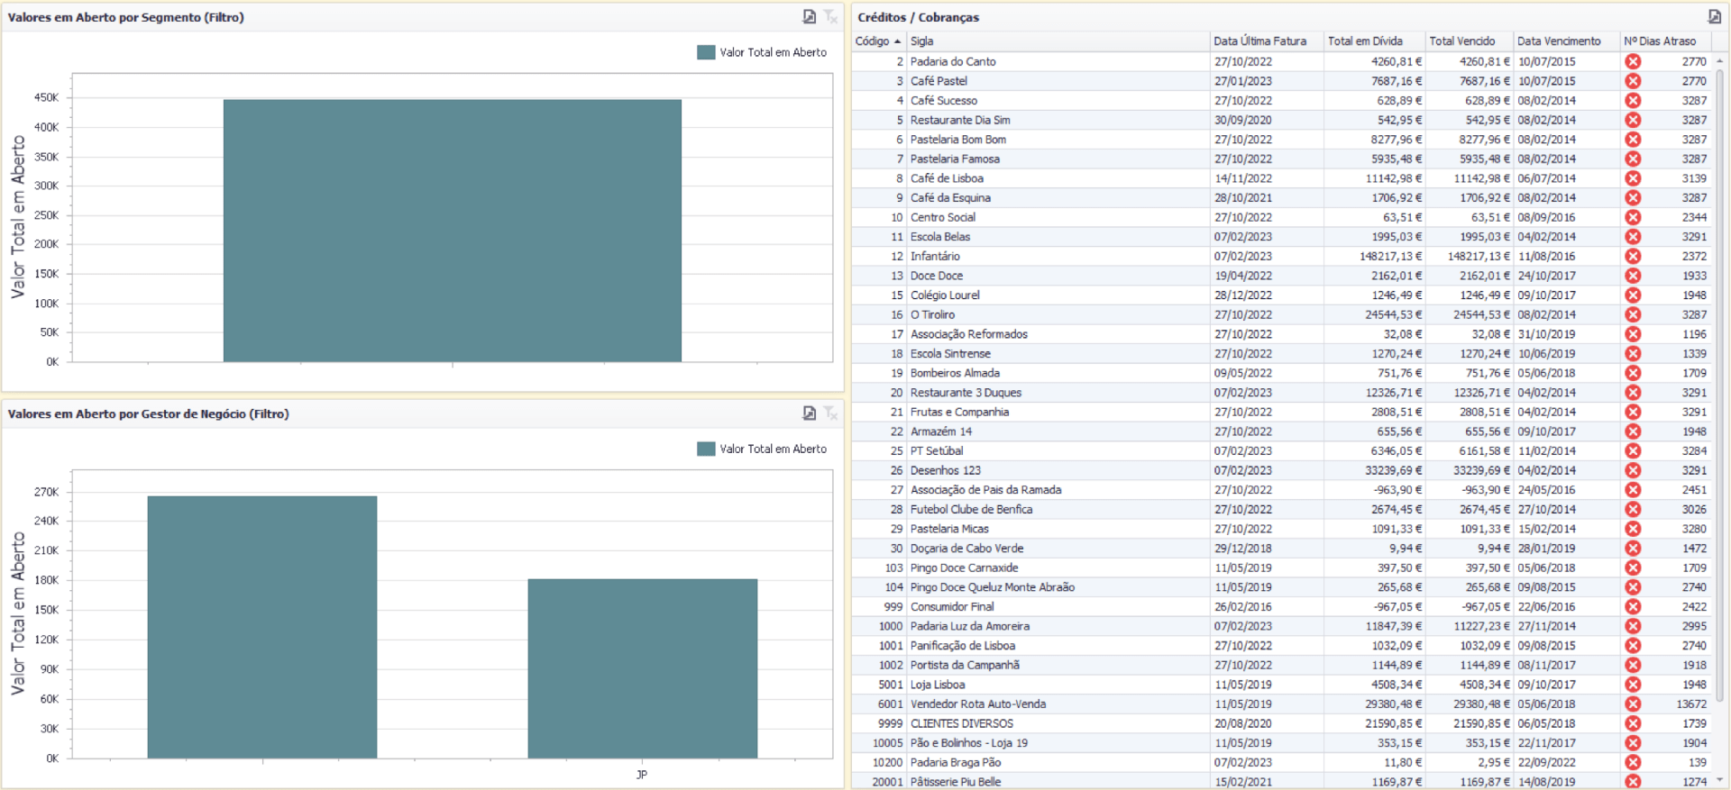The height and width of the screenshot is (790, 1731).
Task: Click the red overdue icon for Infantário row
Action: click(1633, 256)
